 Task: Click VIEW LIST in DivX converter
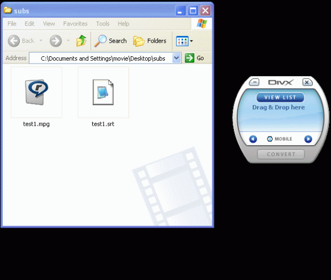[280, 97]
